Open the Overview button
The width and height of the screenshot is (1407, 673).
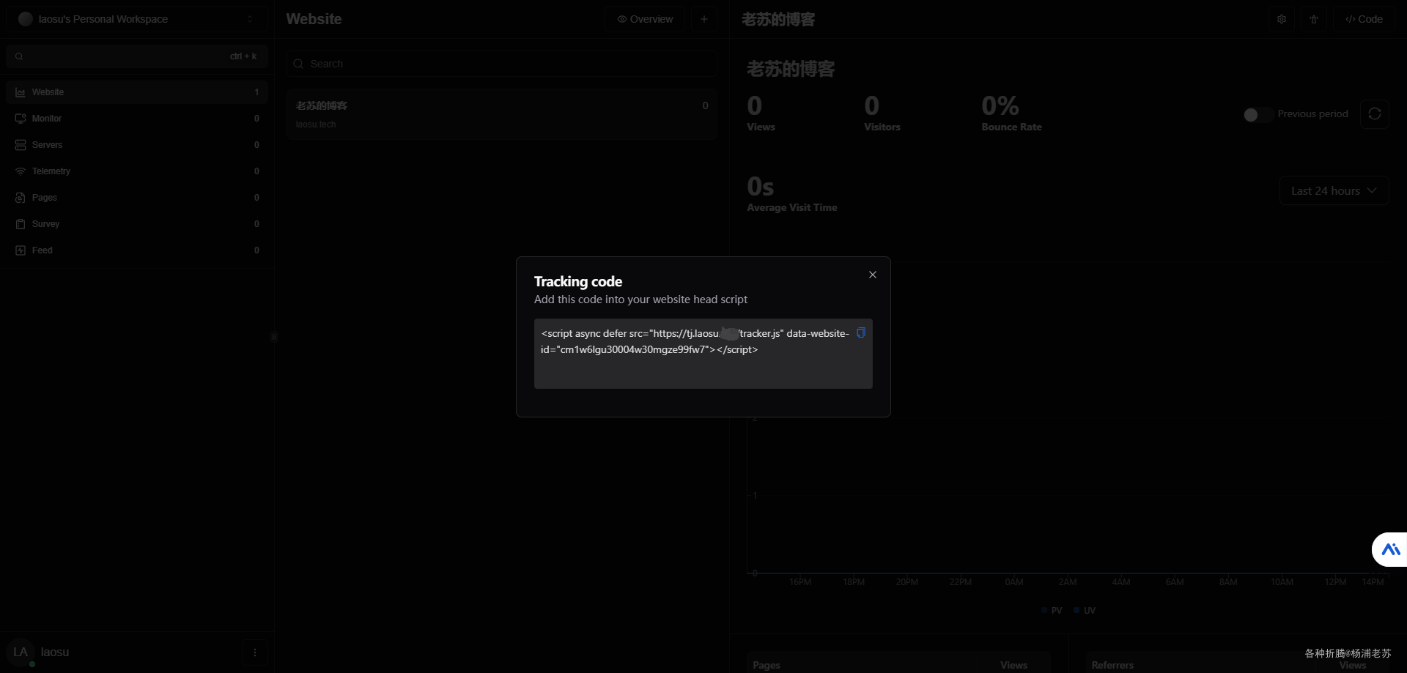[645, 19]
